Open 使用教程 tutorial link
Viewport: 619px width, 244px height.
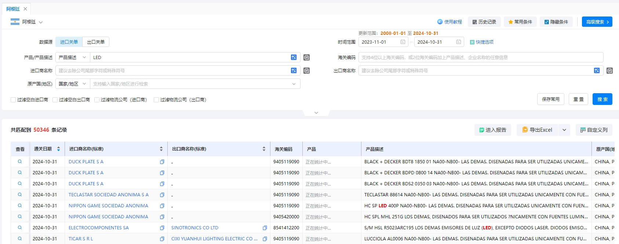449,22
